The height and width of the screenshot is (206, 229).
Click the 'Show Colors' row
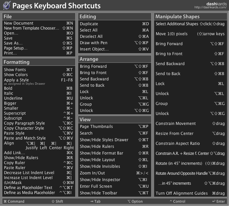[x=39, y=75]
